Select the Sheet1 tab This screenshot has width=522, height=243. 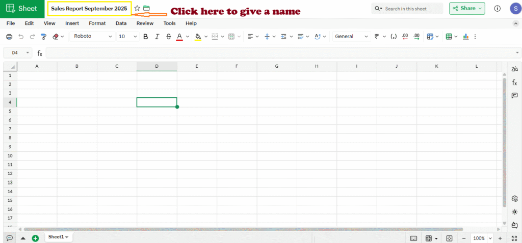59,237
